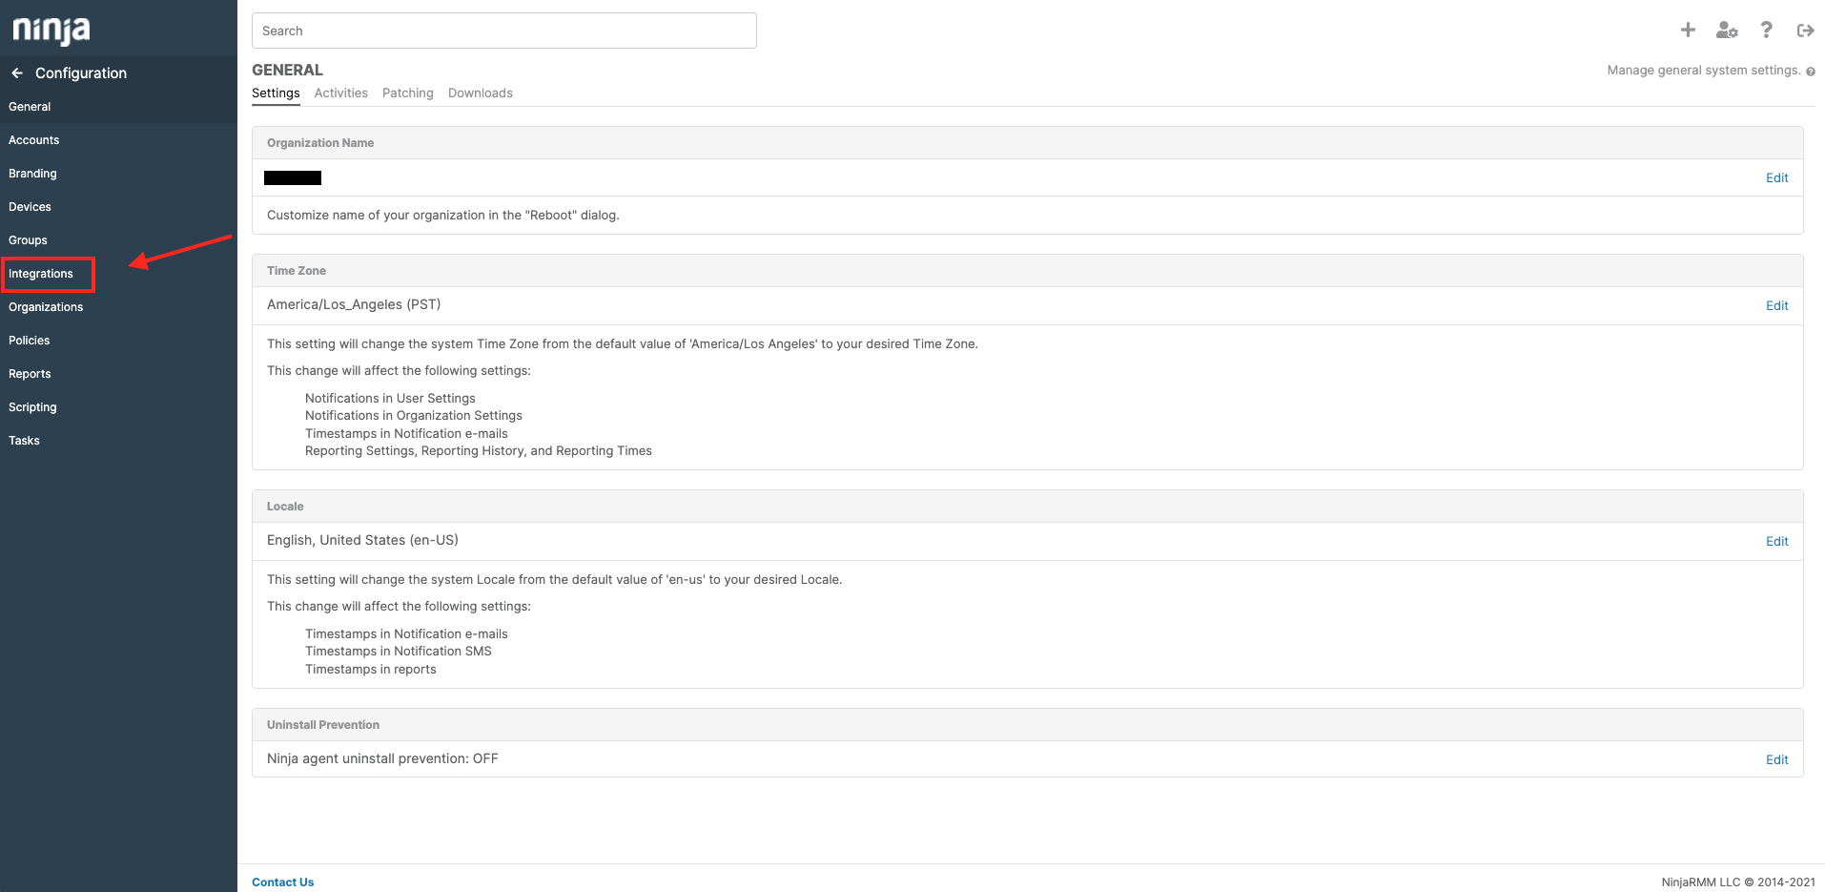
Task: Click the GENERAL page heading
Action: (287, 71)
